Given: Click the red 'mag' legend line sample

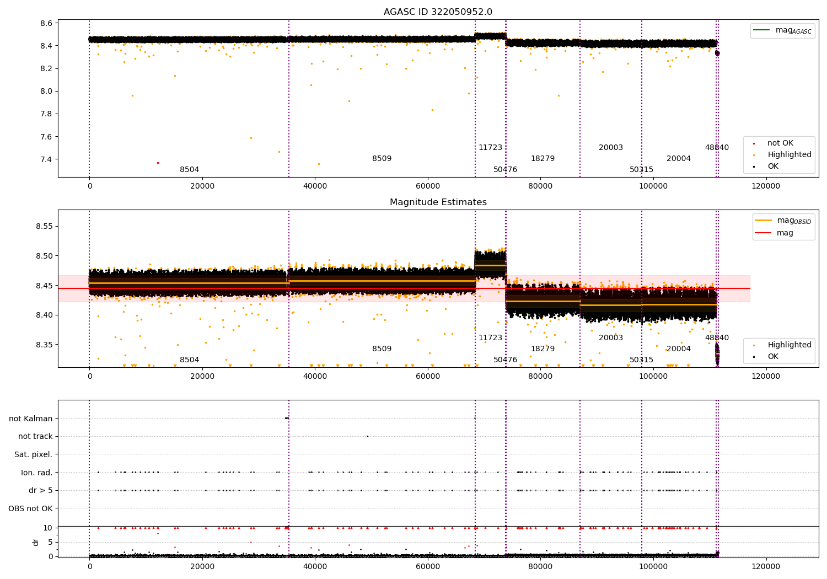Looking at the screenshot, I should point(764,233).
